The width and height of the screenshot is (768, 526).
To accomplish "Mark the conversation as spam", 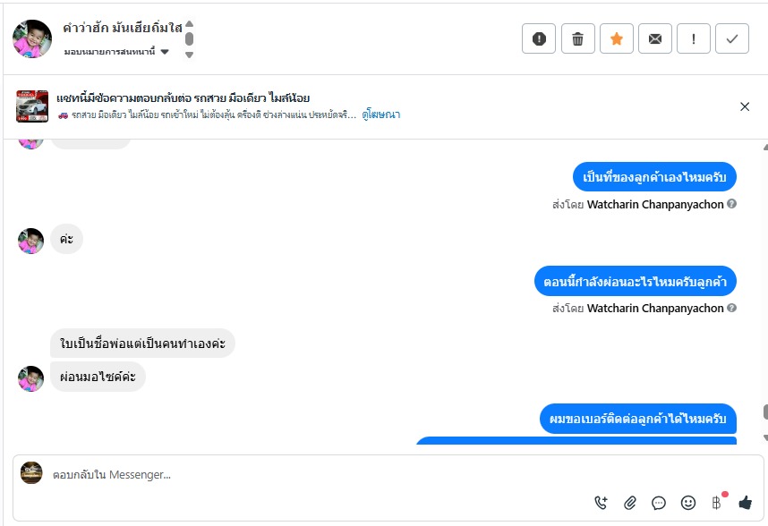I will (x=539, y=38).
